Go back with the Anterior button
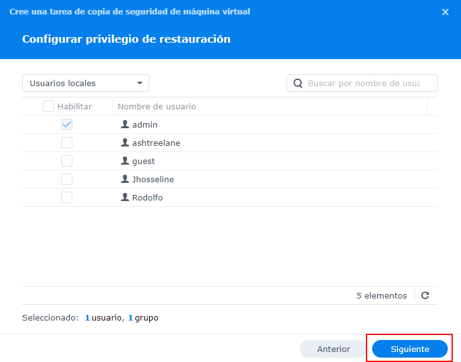Viewport: 461px width, 362px height. coord(333,349)
